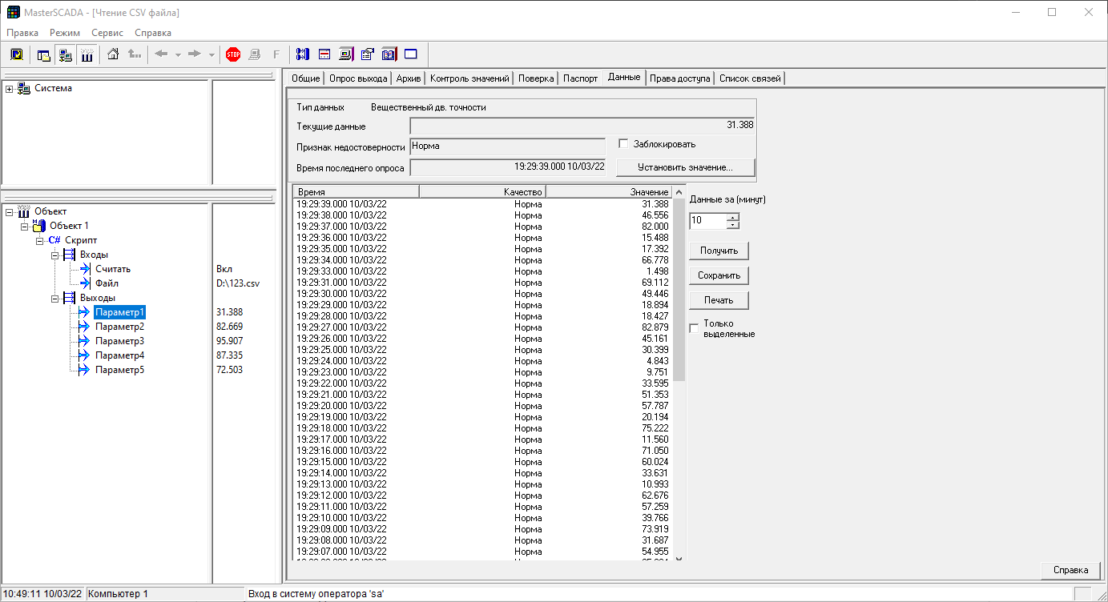The width and height of the screenshot is (1108, 602).
Task: Click the Значение column header
Action: click(x=610, y=192)
